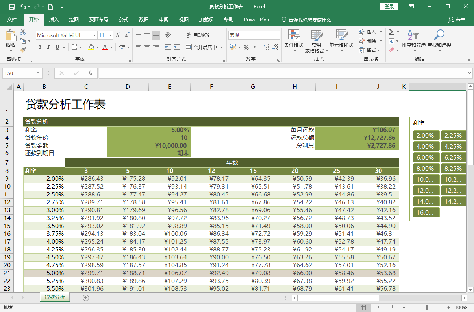Toggle Bottom Align button
This screenshot has height=312, width=474.
pyautogui.click(x=156, y=35)
